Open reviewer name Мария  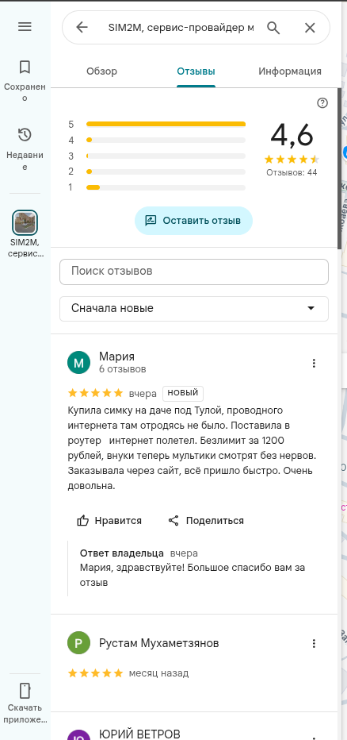[x=116, y=357]
